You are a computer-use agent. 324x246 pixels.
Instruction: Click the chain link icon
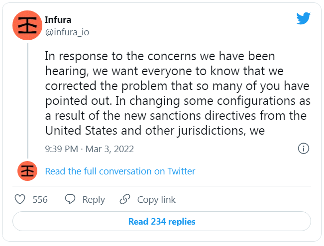coord(125,199)
